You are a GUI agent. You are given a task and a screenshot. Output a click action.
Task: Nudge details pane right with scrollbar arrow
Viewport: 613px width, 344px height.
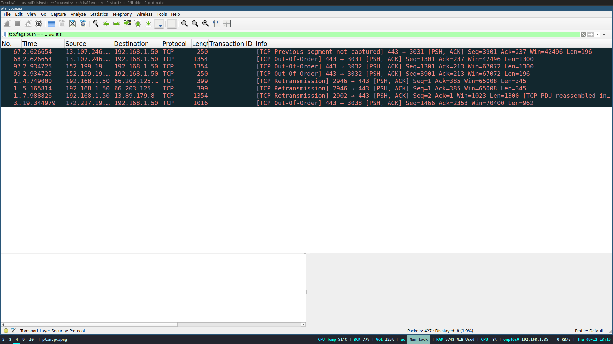tap(303, 325)
